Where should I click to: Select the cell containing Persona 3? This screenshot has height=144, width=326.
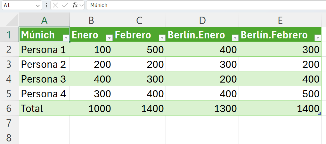(x=44, y=79)
